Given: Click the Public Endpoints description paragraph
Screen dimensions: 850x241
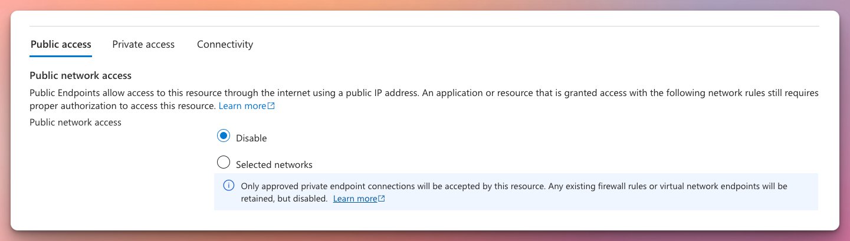Looking at the screenshot, I should 424,100.
